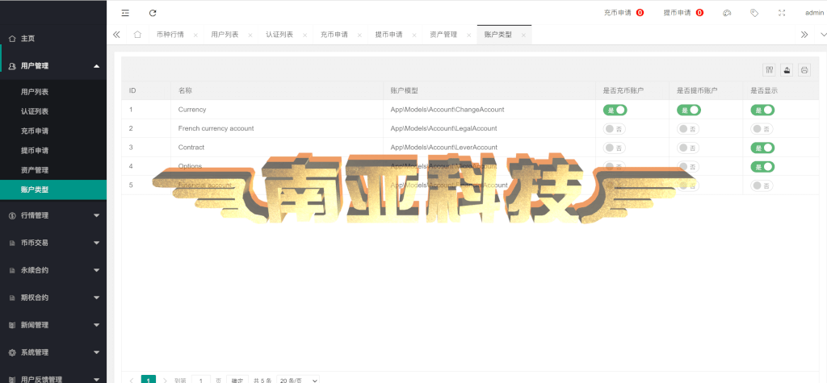Go to home tab icon
Image resolution: width=827 pixels, height=383 pixels.
(x=137, y=35)
